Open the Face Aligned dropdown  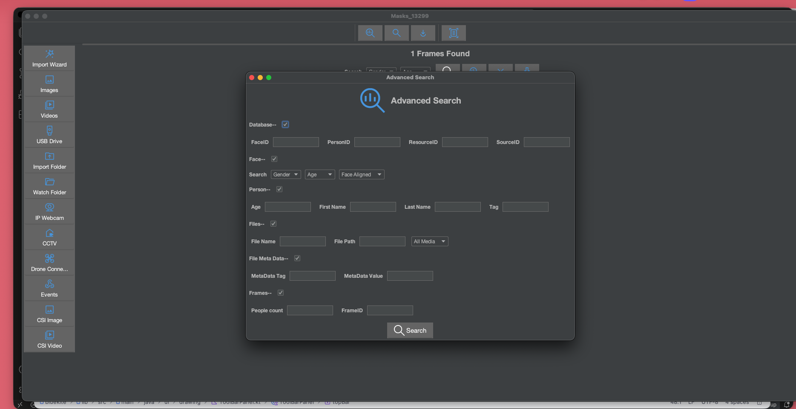(x=361, y=175)
